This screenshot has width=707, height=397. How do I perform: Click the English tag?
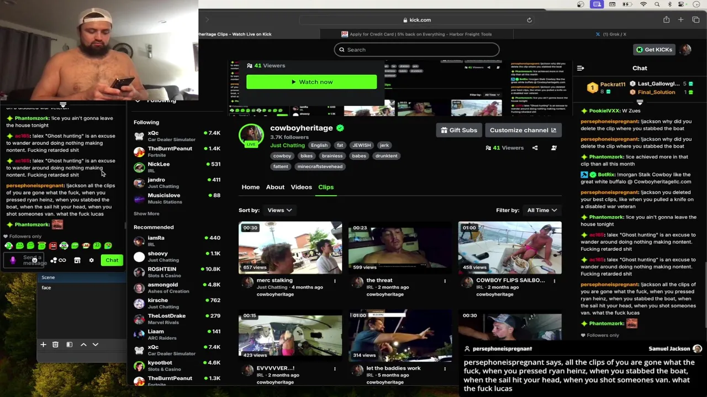coord(319,145)
